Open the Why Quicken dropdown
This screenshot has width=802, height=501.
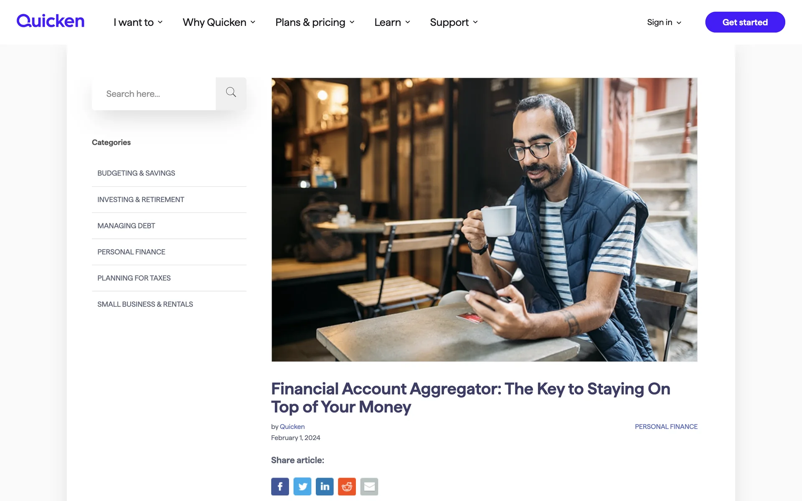coord(219,22)
